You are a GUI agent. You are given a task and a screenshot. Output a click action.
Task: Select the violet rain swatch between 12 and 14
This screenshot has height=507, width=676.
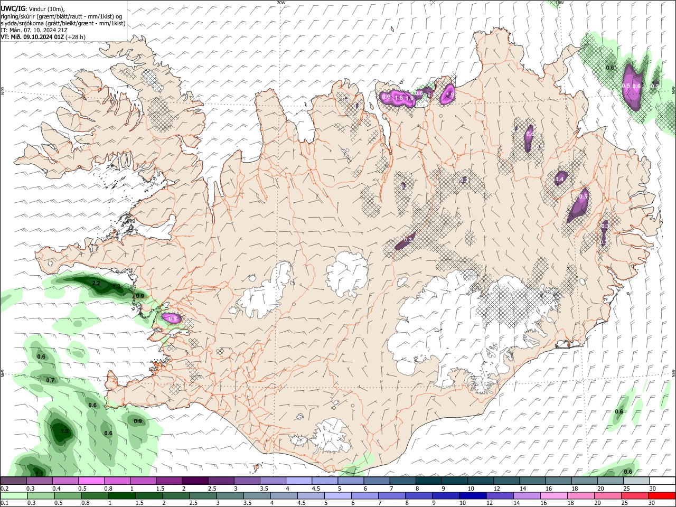pos(500,496)
